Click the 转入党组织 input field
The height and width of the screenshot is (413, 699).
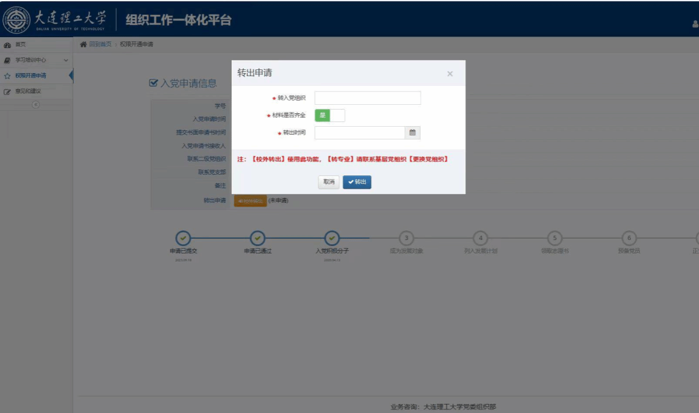pyautogui.click(x=367, y=98)
